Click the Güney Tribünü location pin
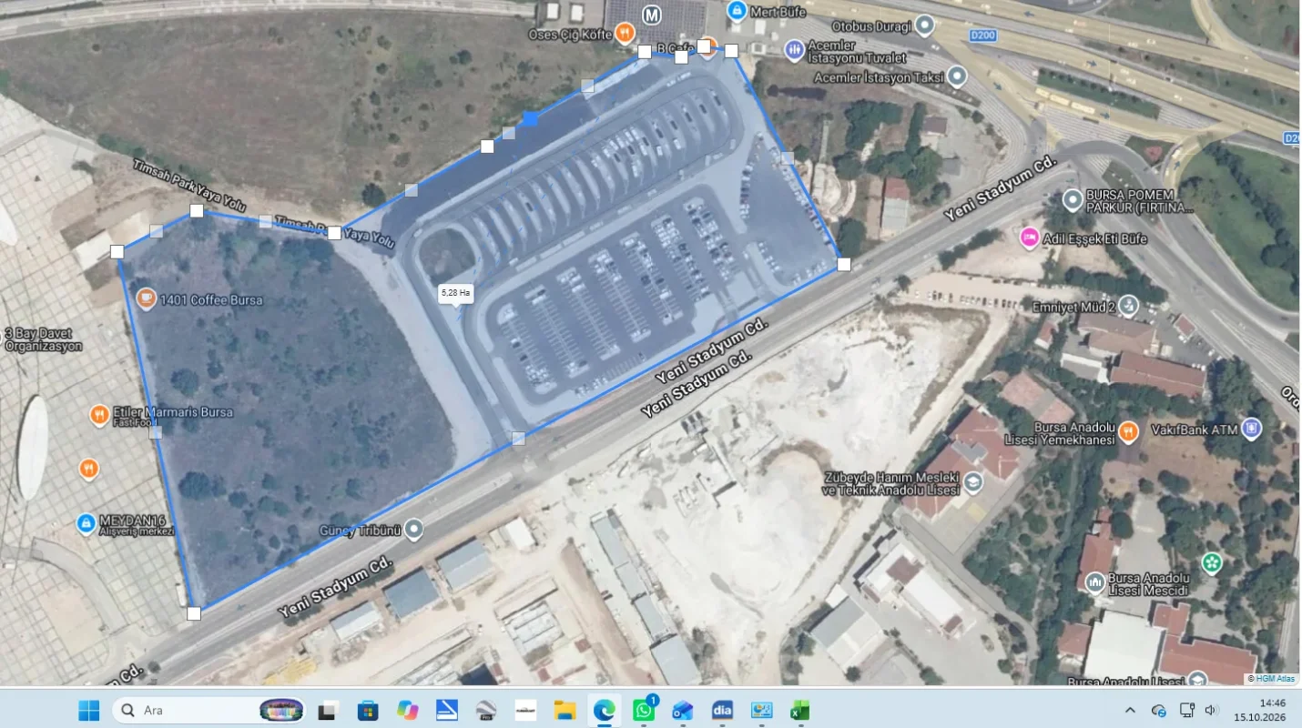The image size is (1302, 728). pyautogui.click(x=414, y=529)
